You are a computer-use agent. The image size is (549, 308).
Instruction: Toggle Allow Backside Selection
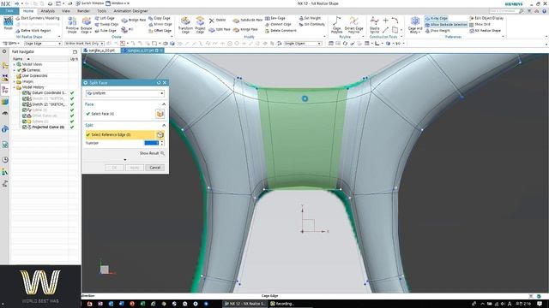pos(446,25)
